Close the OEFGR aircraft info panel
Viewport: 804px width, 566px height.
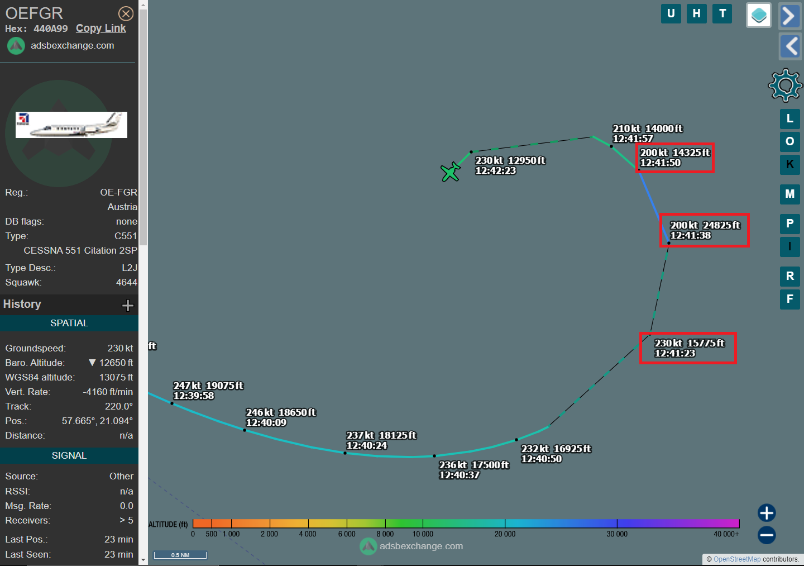(x=126, y=13)
